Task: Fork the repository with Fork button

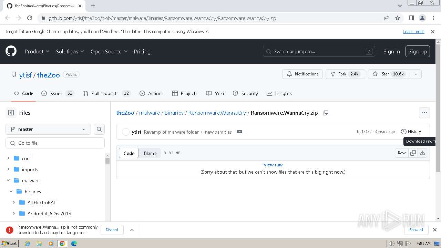Action: pyautogui.click(x=345, y=74)
